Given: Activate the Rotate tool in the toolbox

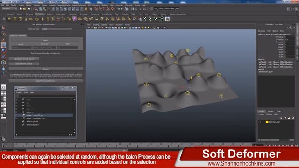Looking at the screenshot, I should pyautogui.click(x=3, y=51).
